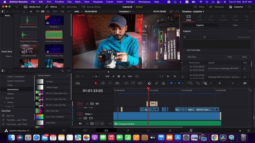Select the Dynamic Trim Mode tool
255x143 pixels.
(110, 83)
